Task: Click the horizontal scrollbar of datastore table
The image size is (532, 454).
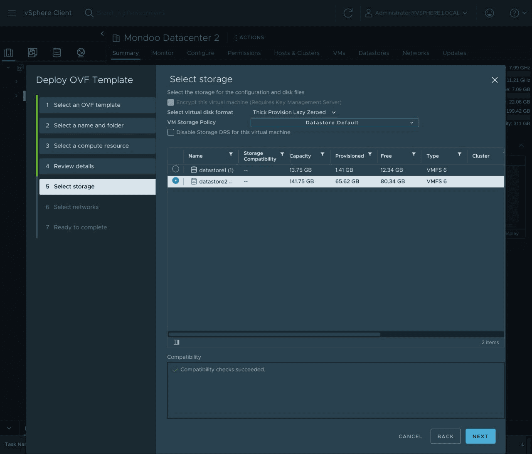Action: 274,334
